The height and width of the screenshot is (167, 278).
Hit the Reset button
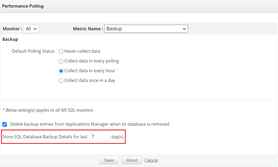pos(132,160)
